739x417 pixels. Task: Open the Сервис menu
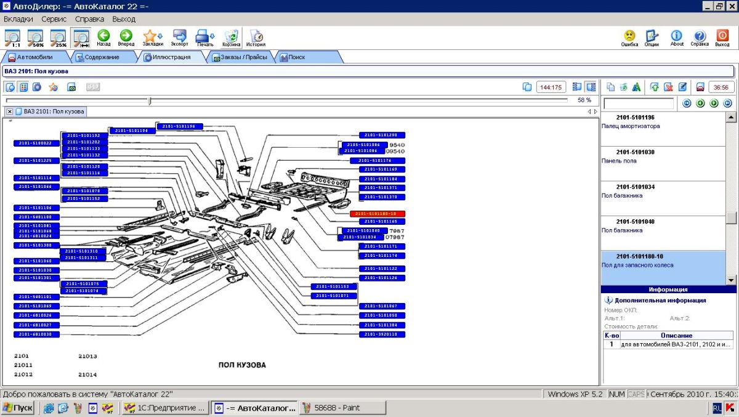(54, 19)
